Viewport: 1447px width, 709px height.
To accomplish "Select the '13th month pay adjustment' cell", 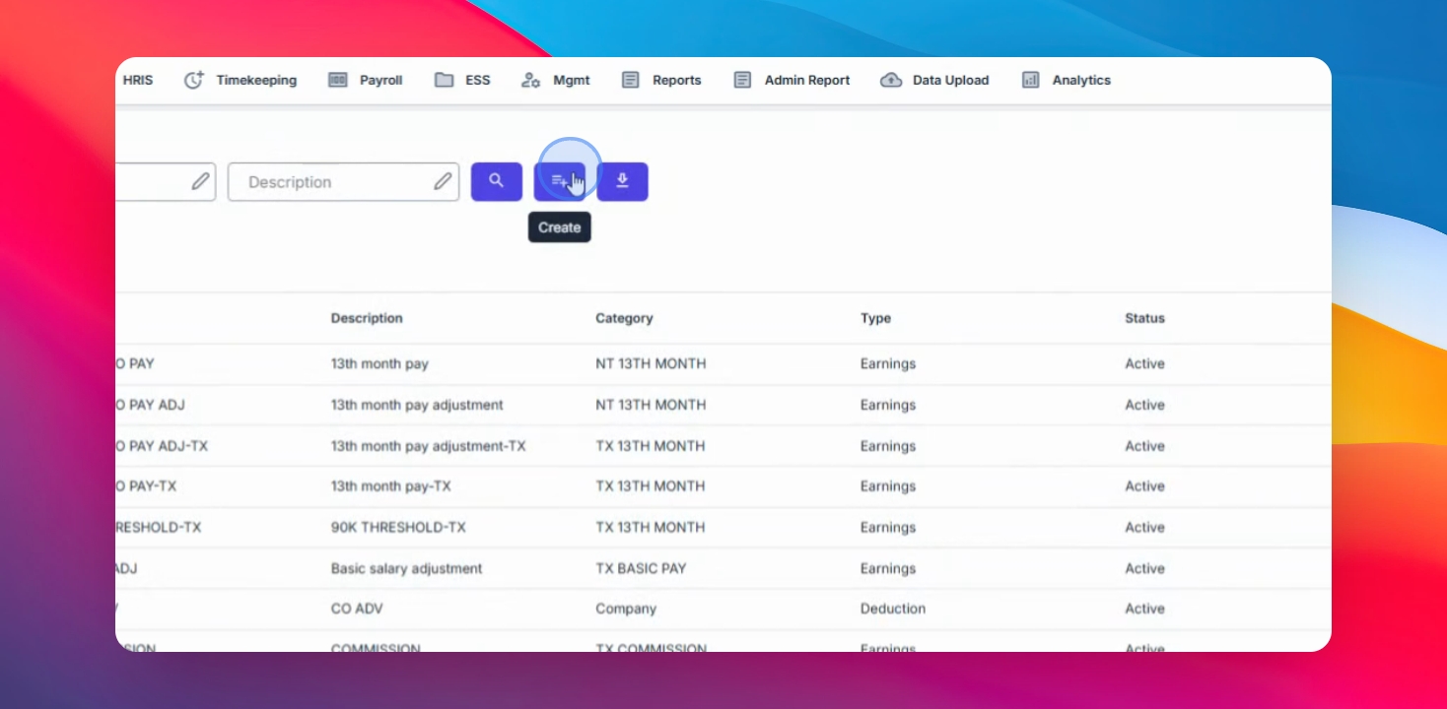I will coord(417,405).
